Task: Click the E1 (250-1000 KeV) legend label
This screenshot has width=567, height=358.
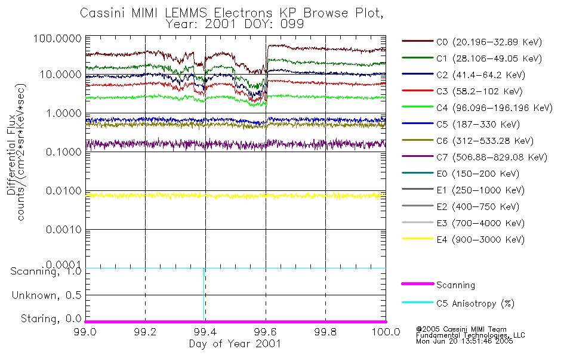Action: coord(480,190)
